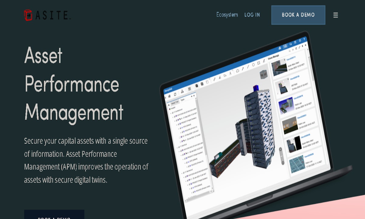
Task: Select the angle measurement tool
Action: (x=219, y=78)
